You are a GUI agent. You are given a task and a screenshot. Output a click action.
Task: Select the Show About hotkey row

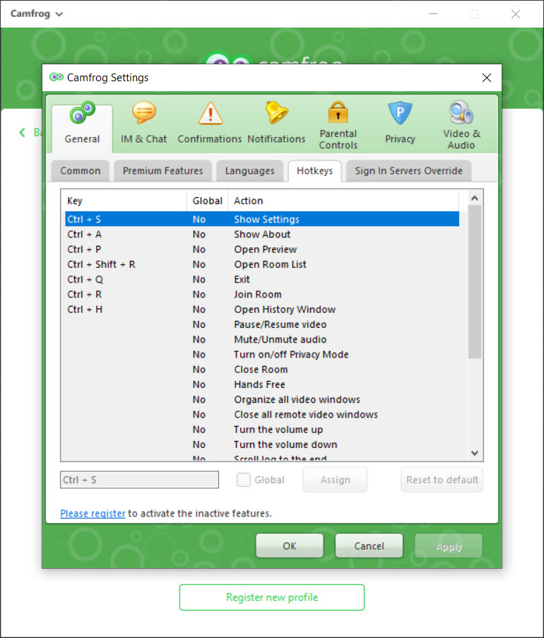(262, 235)
